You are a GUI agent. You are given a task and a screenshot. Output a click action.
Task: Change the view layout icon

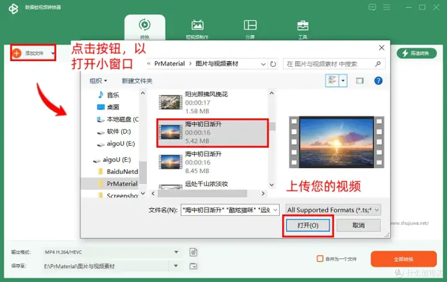[x=332, y=81]
